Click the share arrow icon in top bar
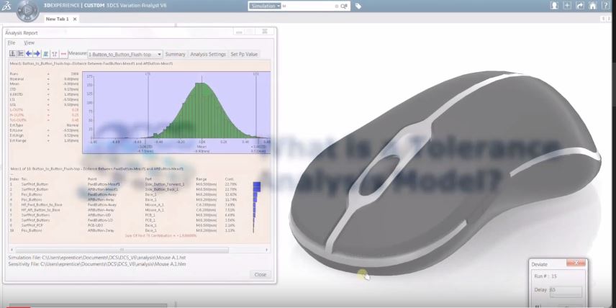Screen dimensions: 616x308 pyautogui.click(x=580, y=6)
